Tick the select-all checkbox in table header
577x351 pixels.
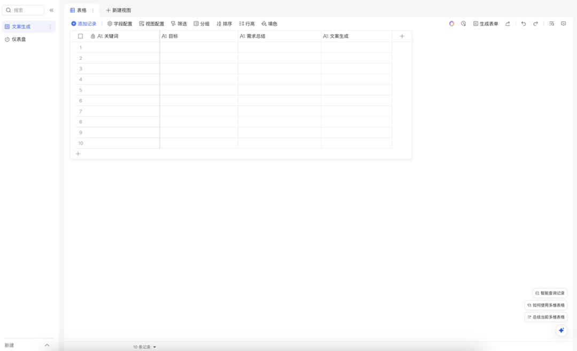pyautogui.click(x=81, y=36)
